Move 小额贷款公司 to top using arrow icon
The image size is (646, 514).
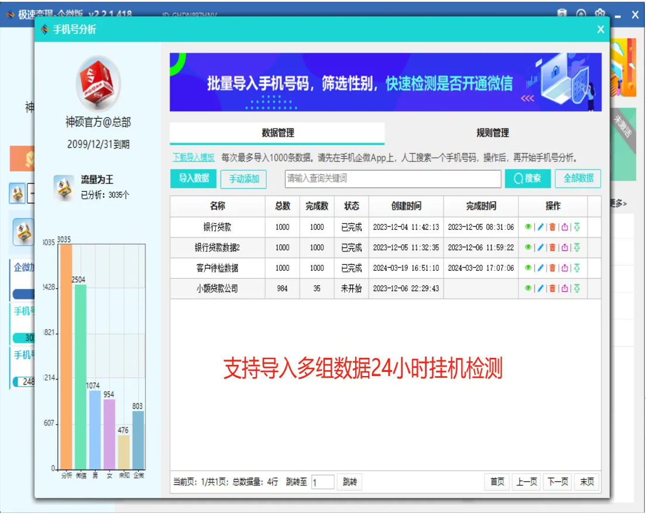coord(577,289)
